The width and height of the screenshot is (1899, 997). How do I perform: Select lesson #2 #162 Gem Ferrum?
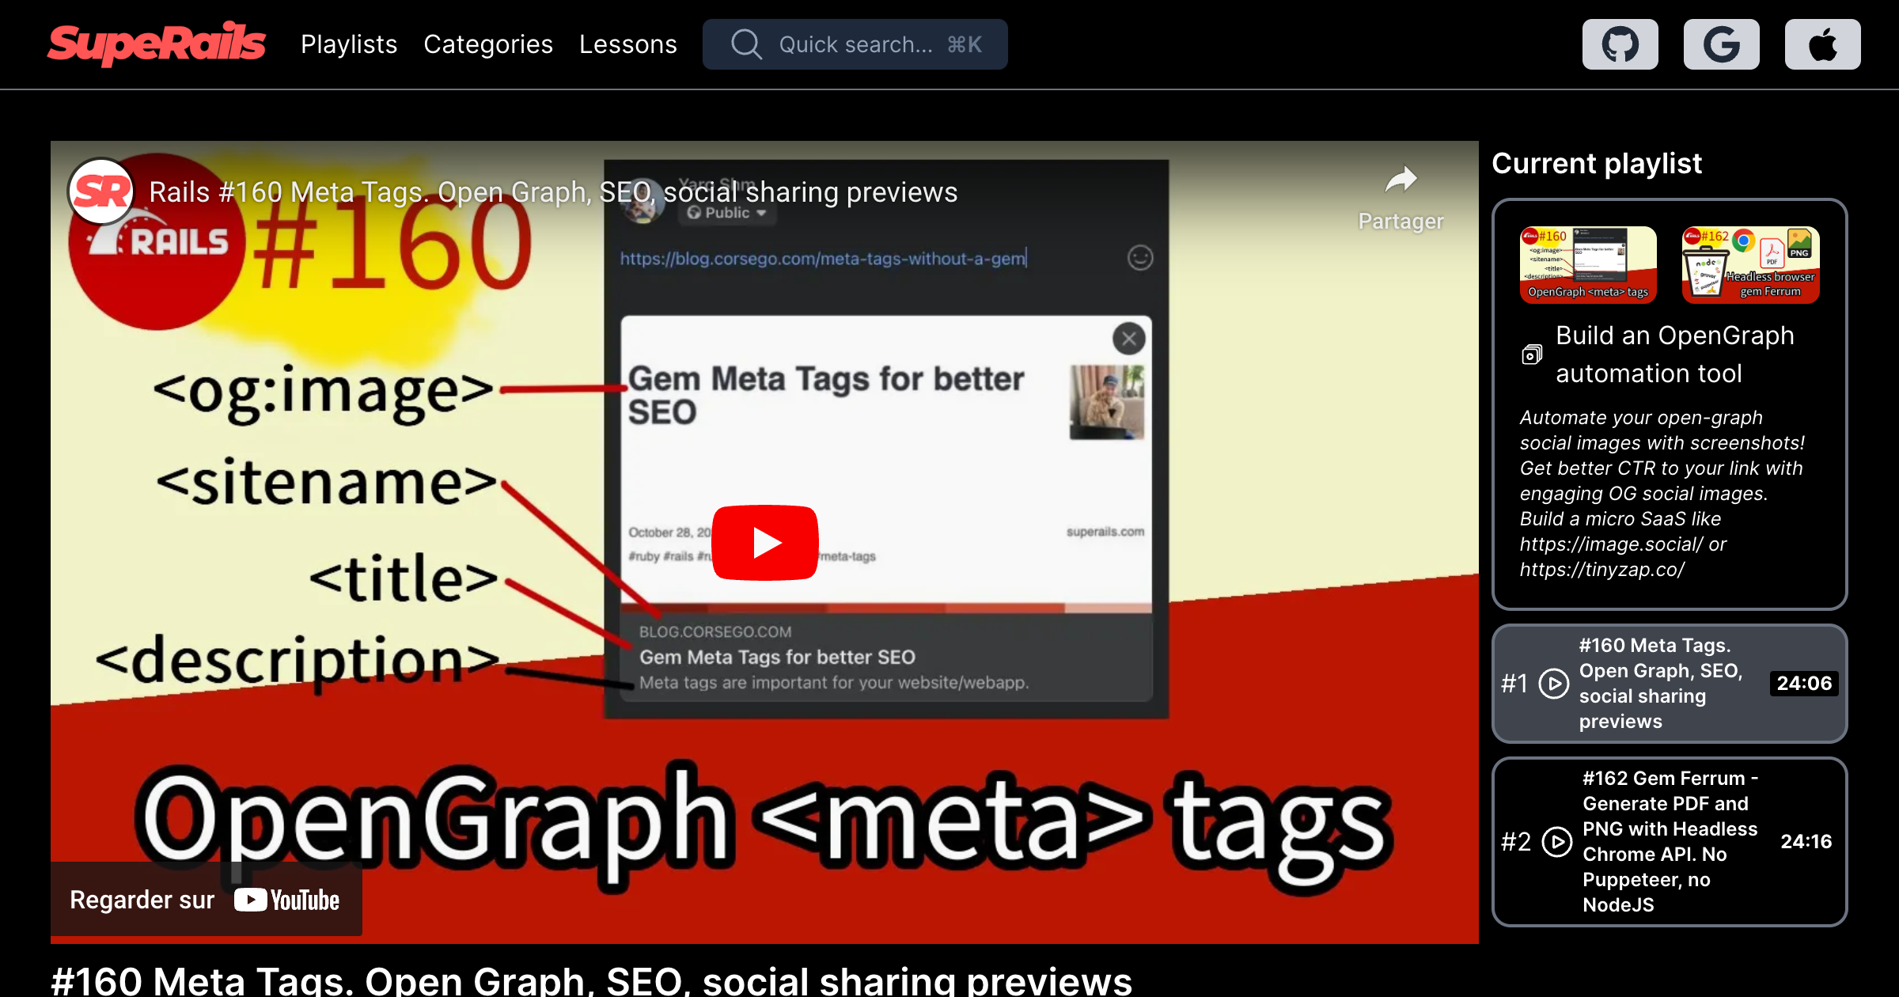pyautogui.click(x=1670, y=842)
